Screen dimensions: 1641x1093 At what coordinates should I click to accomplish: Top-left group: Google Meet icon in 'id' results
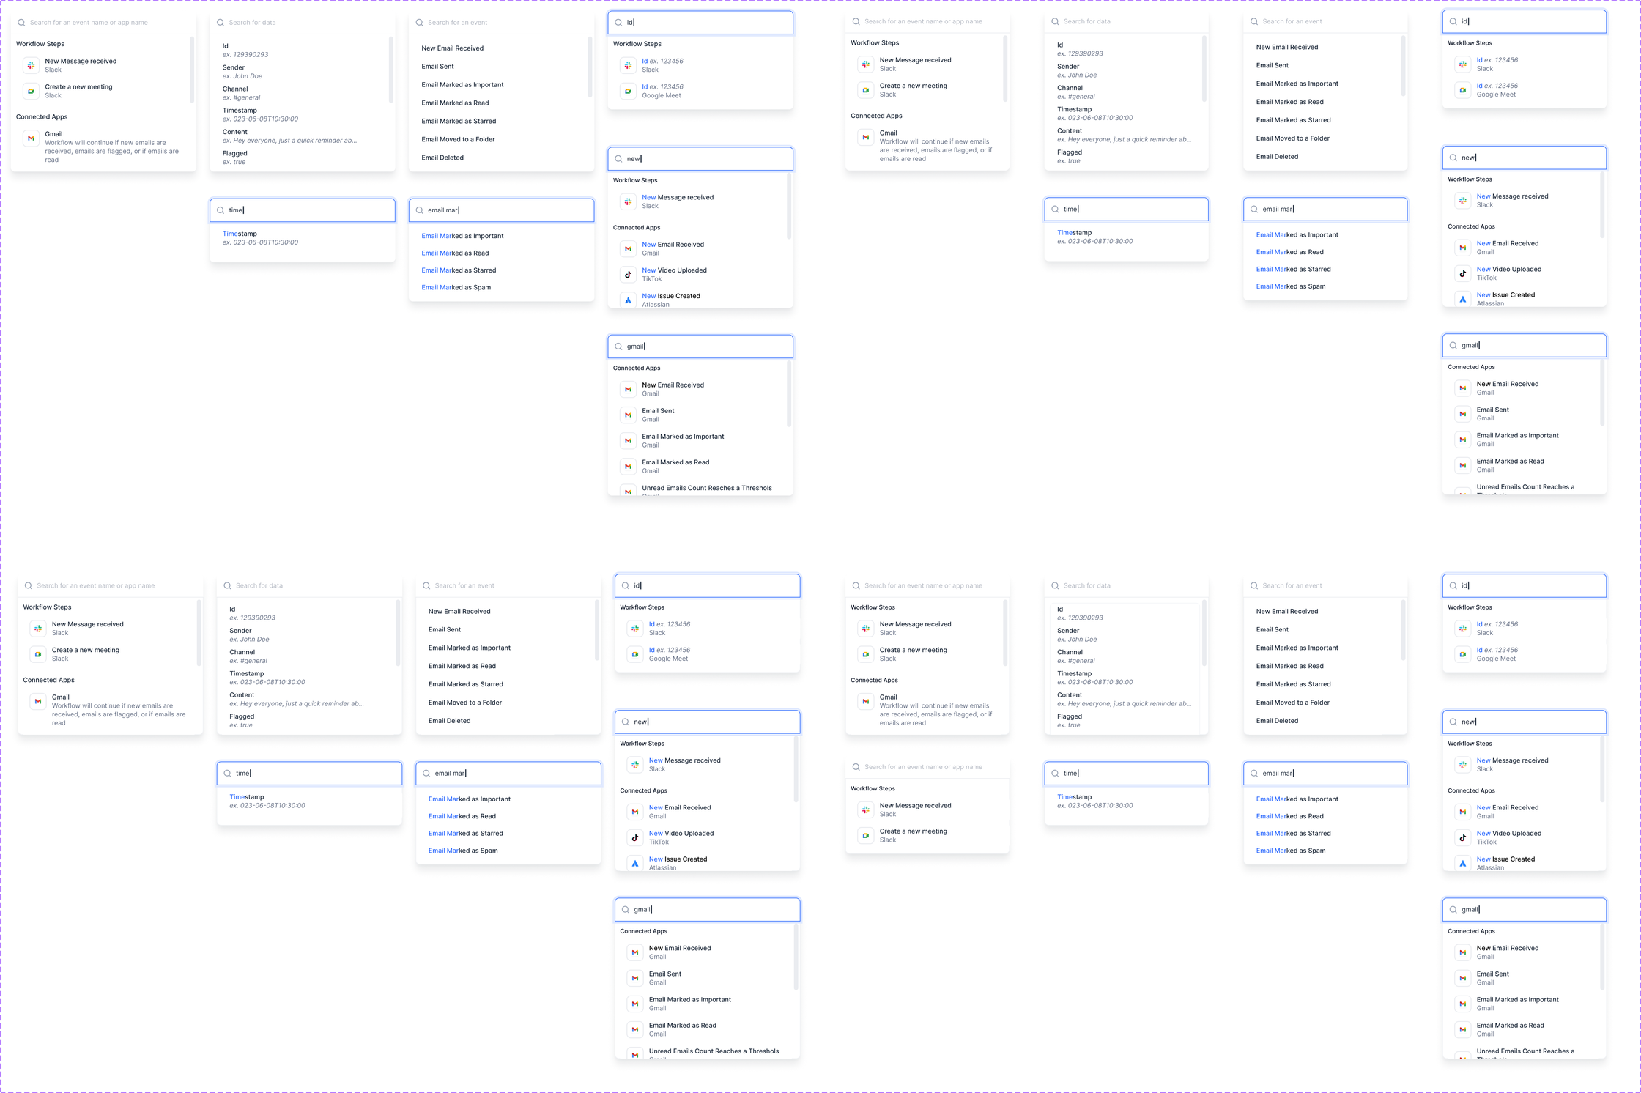628,91
